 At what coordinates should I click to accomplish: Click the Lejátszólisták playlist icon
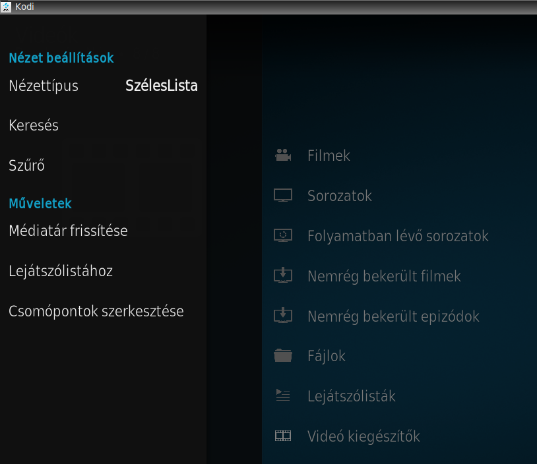(x=283, y=395)
